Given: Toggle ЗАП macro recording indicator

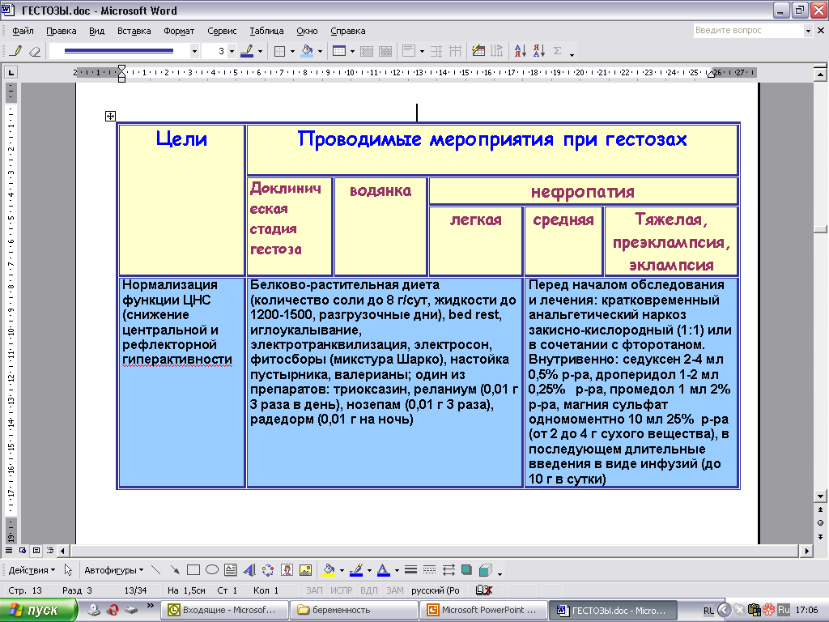Looking at the screenshot, I should click(x=314, y=590).
